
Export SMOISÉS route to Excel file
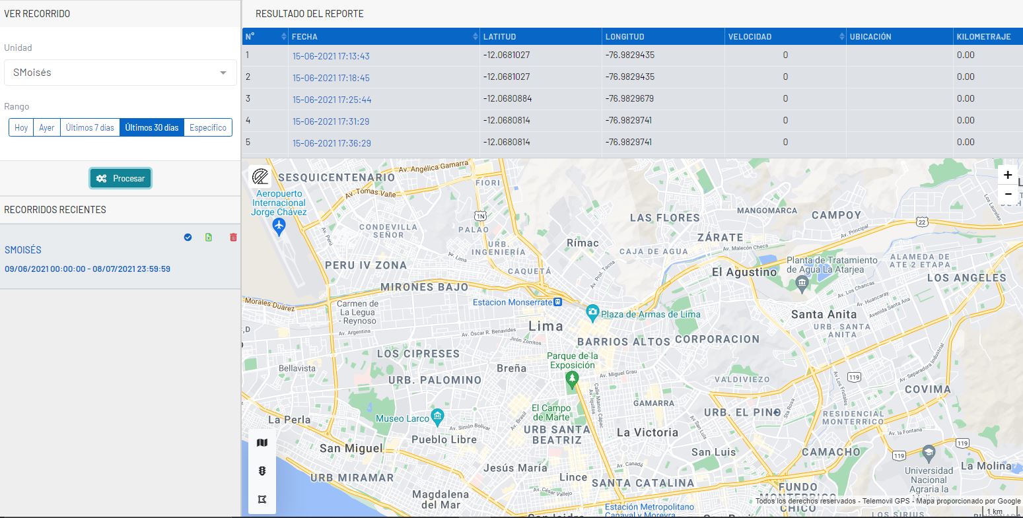[209, 237]
